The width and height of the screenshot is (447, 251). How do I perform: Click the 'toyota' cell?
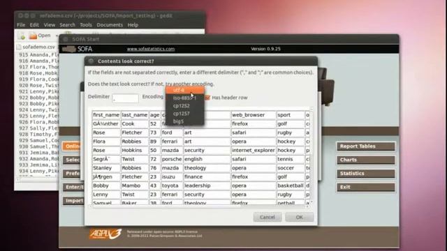coord(171,185)
